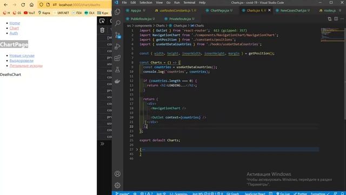Open the UKR.NET bookmark
This screenshot has width=346, height=195.
[x=61, y=13]
